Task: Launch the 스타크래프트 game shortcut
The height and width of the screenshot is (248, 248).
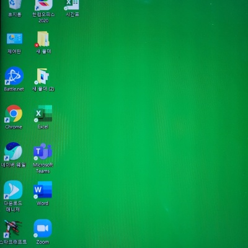Action: pyautogui.click(x=13, y=228)
